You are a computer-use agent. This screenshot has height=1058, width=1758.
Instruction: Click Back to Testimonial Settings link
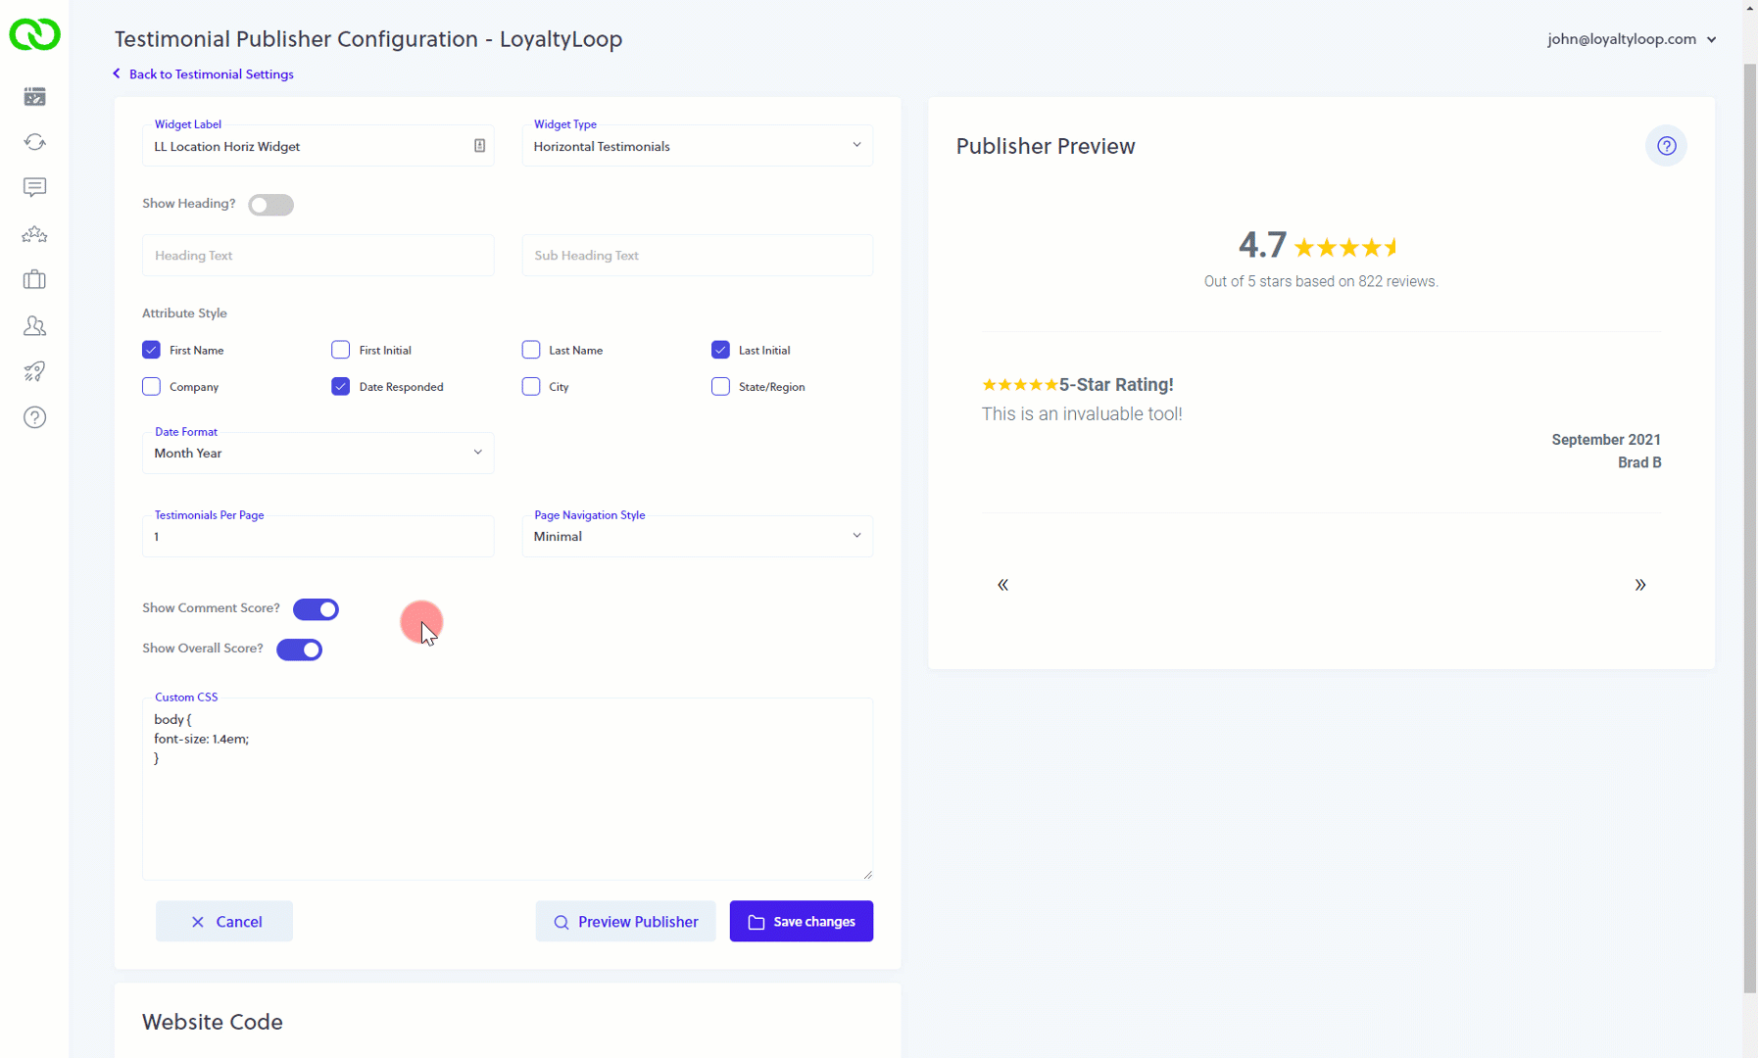tap(203, 74)
